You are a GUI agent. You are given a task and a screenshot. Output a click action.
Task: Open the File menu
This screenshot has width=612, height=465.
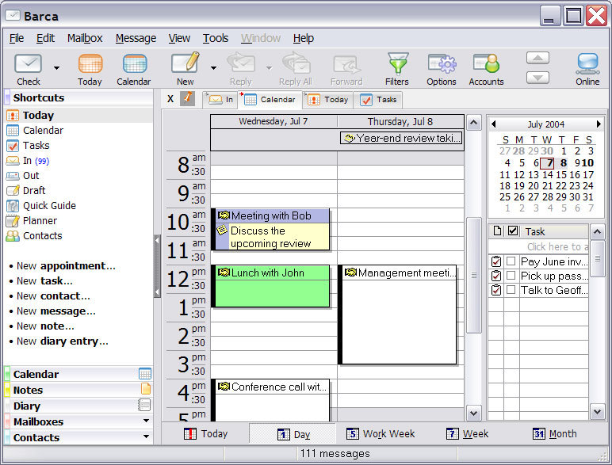(x=17, y=38)
